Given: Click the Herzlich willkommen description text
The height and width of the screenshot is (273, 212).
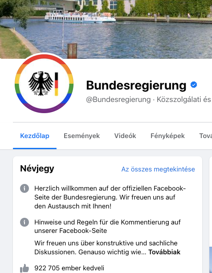Looking at the screenshot, I should pyautogui.click(x=110, y=197).
